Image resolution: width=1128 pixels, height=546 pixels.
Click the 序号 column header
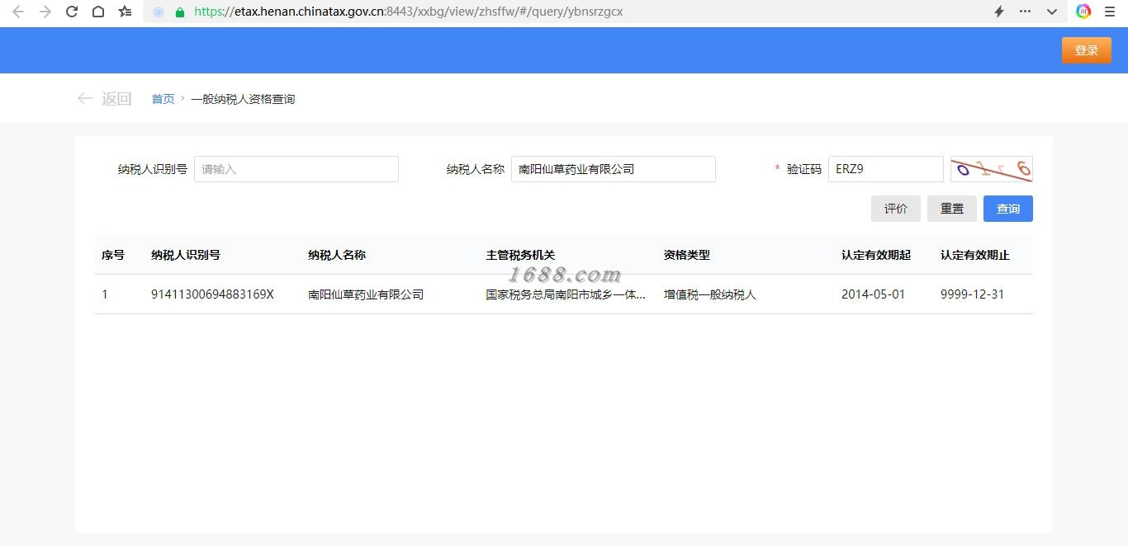(x=113, y=255)
